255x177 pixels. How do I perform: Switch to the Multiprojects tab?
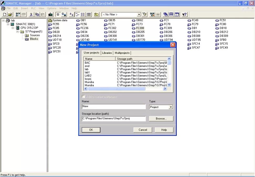point(122,53)
